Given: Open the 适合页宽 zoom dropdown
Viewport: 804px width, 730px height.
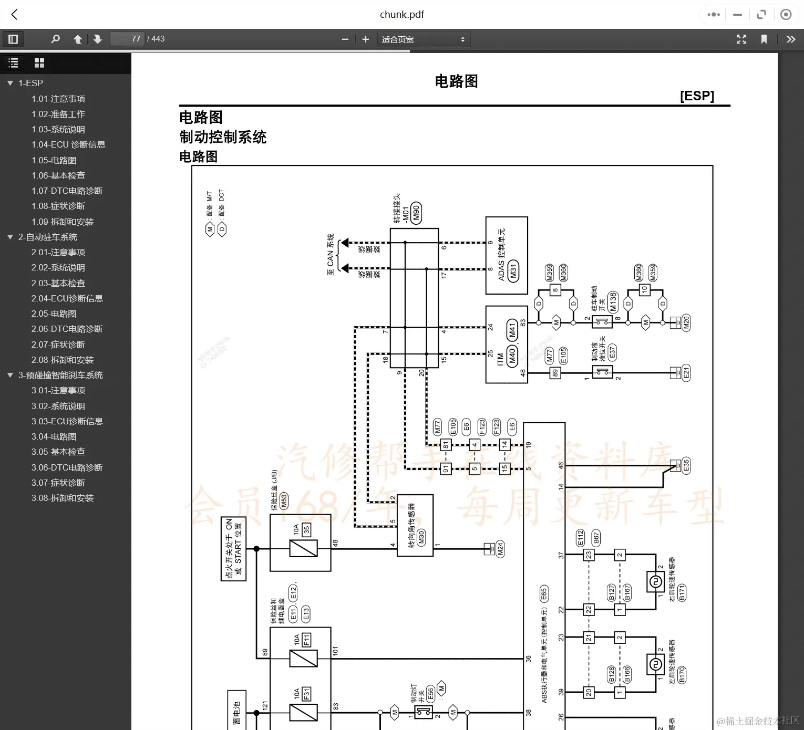Looking at the screenshot, I should (424, 39).
